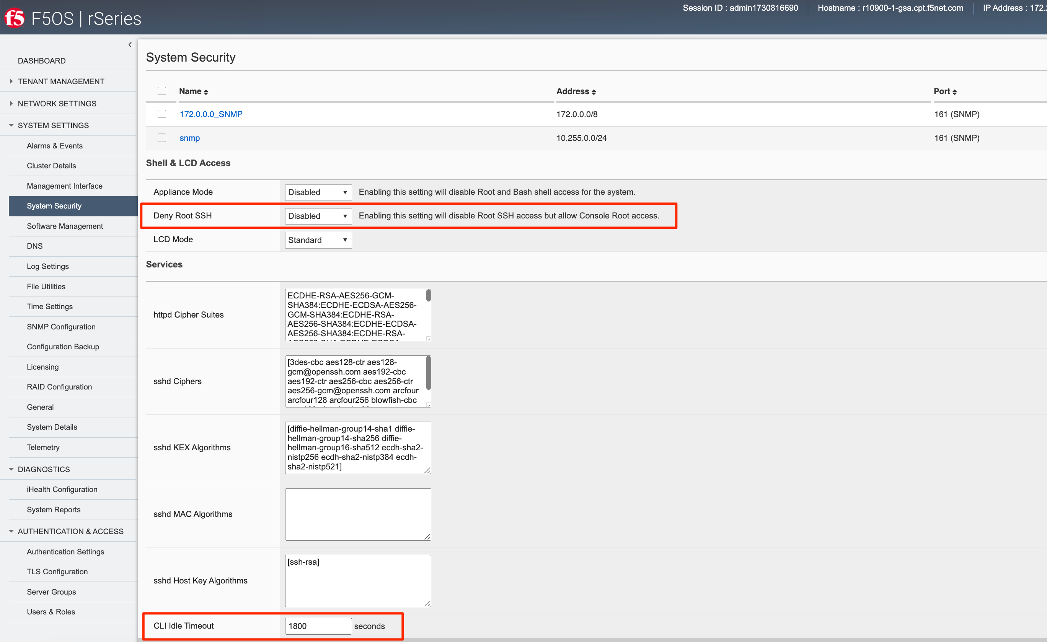Open Deny Root SSH dropdown
This screenshot has height=642, width=1047.
[318, 216]
